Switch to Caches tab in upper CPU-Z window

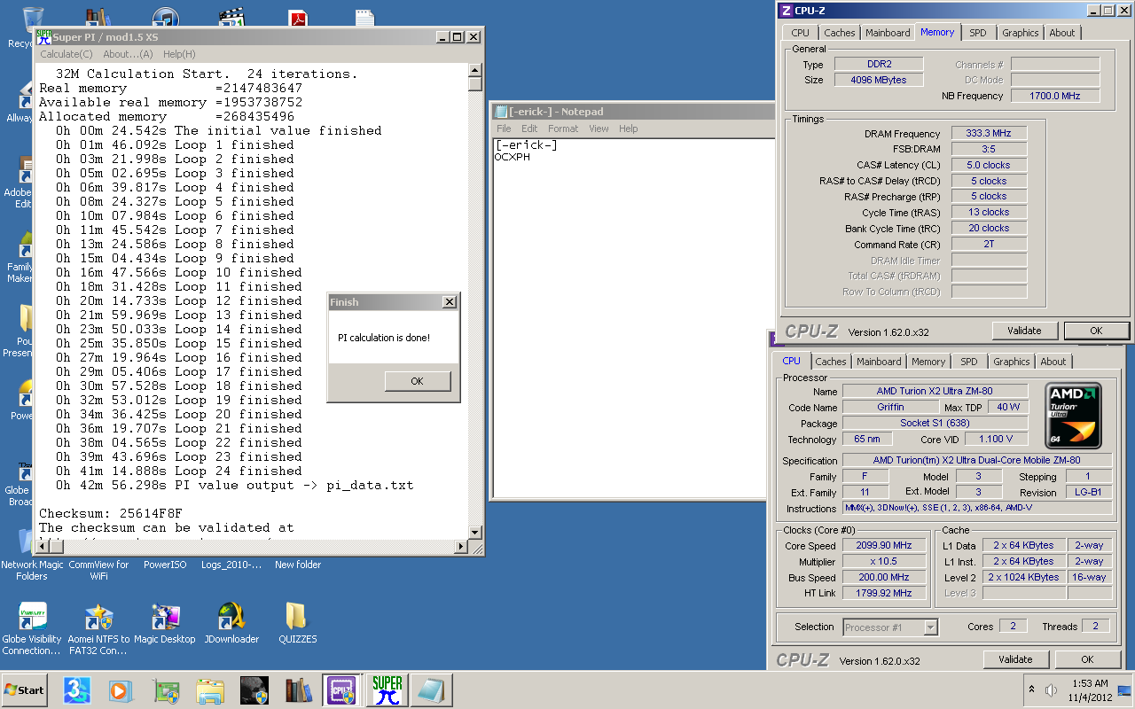pyautogui.click(x=840, y=33)
